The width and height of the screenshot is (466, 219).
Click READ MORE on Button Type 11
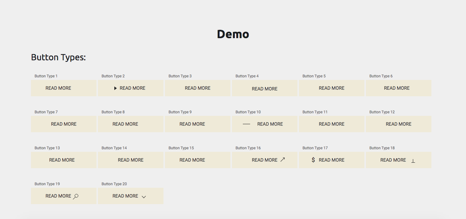point(331,124)
